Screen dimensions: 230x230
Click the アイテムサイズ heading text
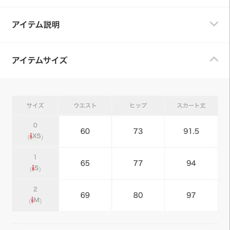[39, 60]
